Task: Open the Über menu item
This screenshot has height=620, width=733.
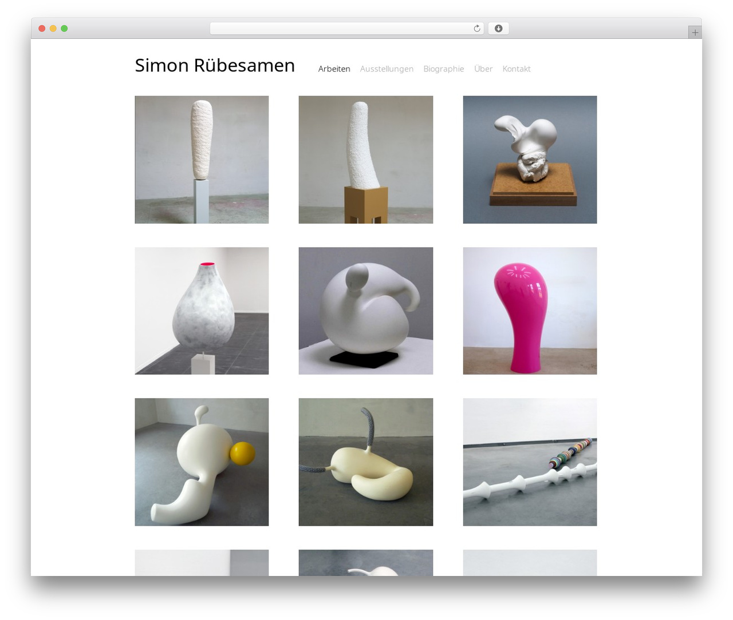Action: pyautogui.click(x=483, y=69)
